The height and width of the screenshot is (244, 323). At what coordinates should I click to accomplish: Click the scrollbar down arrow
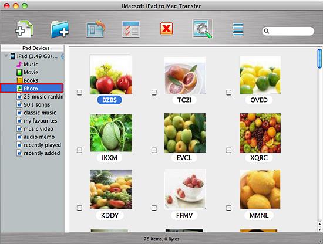coord(319,229)
